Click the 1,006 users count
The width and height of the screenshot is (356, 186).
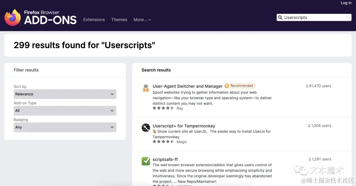(x=321, y=126)
